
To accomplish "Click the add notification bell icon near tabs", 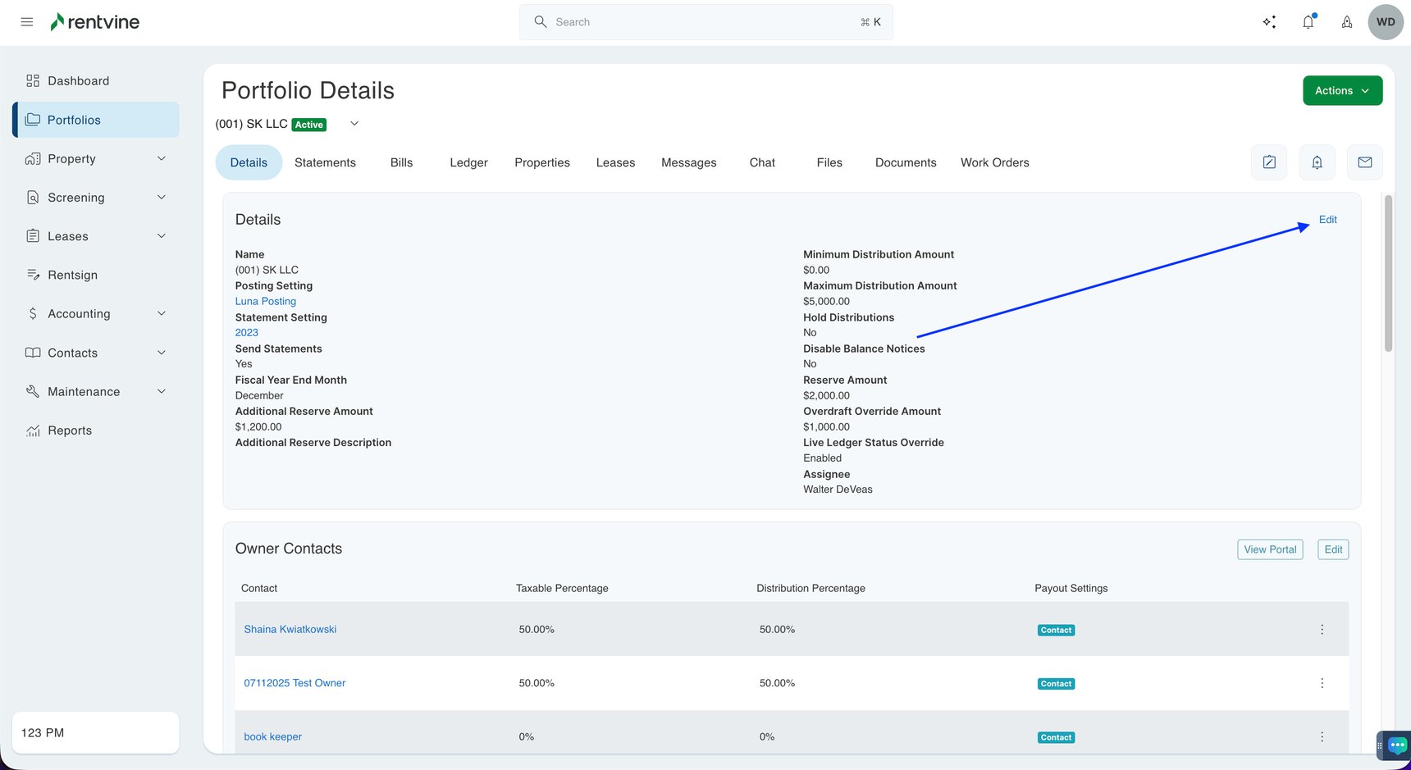I will pyautogui.click(x=1317, y=162).
